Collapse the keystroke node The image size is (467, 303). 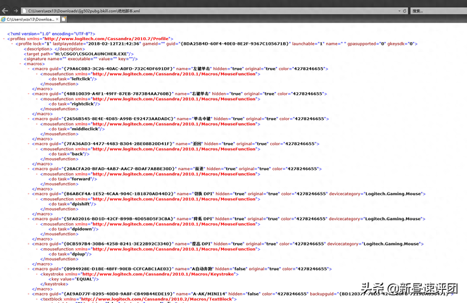[37, 274]
